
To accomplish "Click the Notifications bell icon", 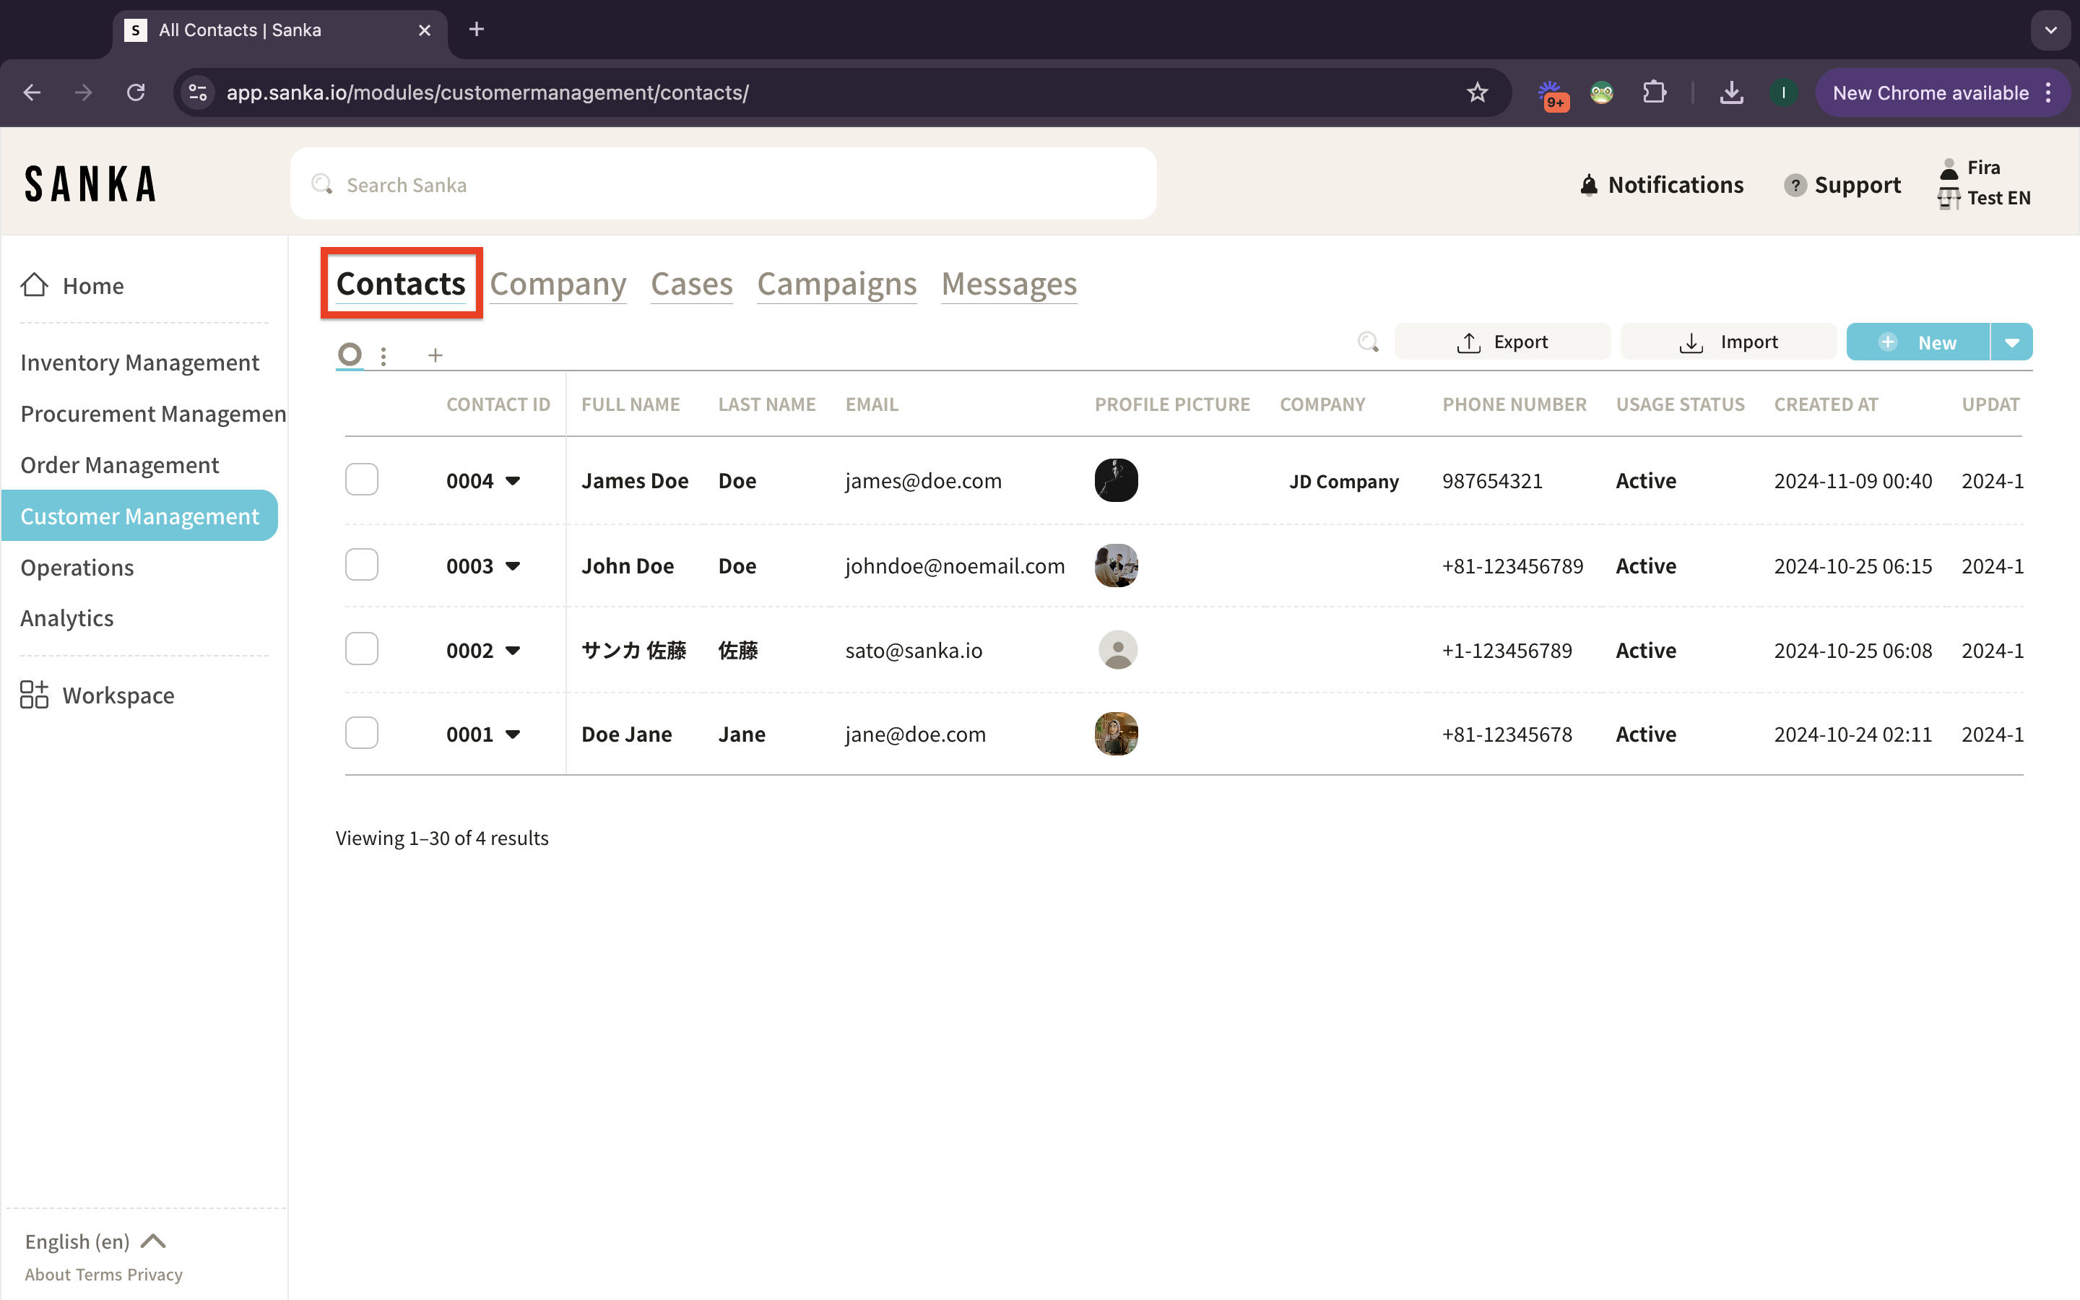I will [1588, 185].
